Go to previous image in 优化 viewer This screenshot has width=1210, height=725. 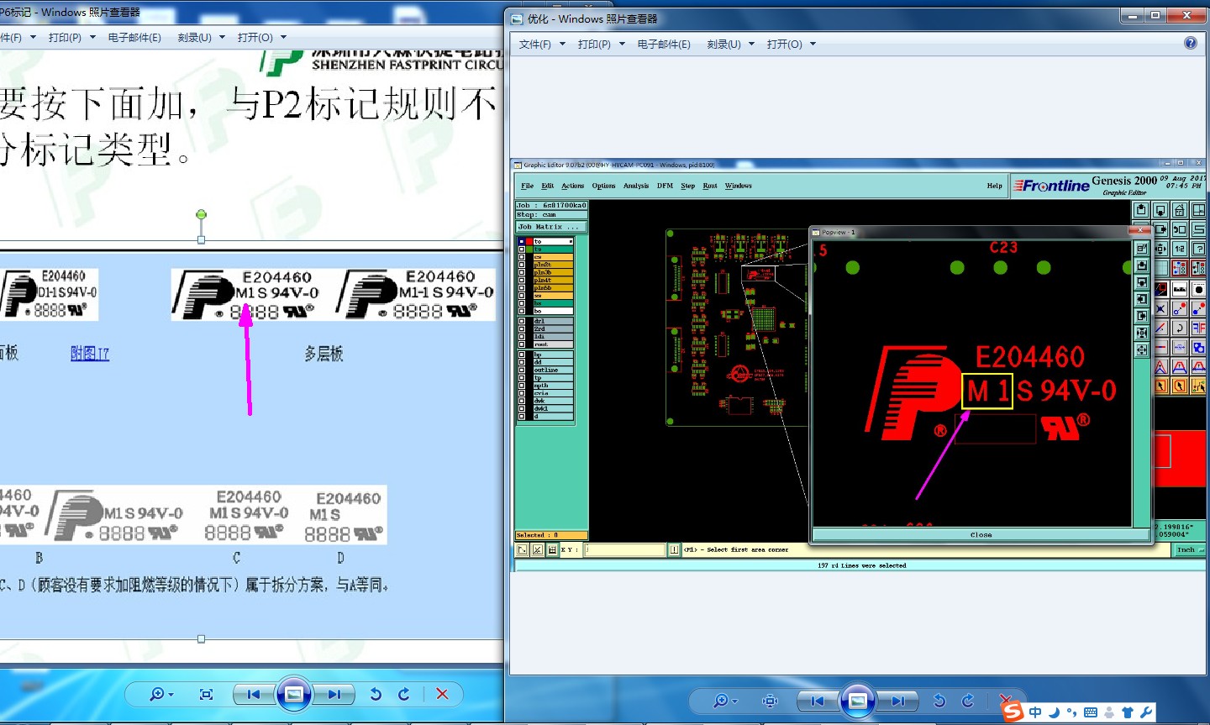click(x=817, y=701)
